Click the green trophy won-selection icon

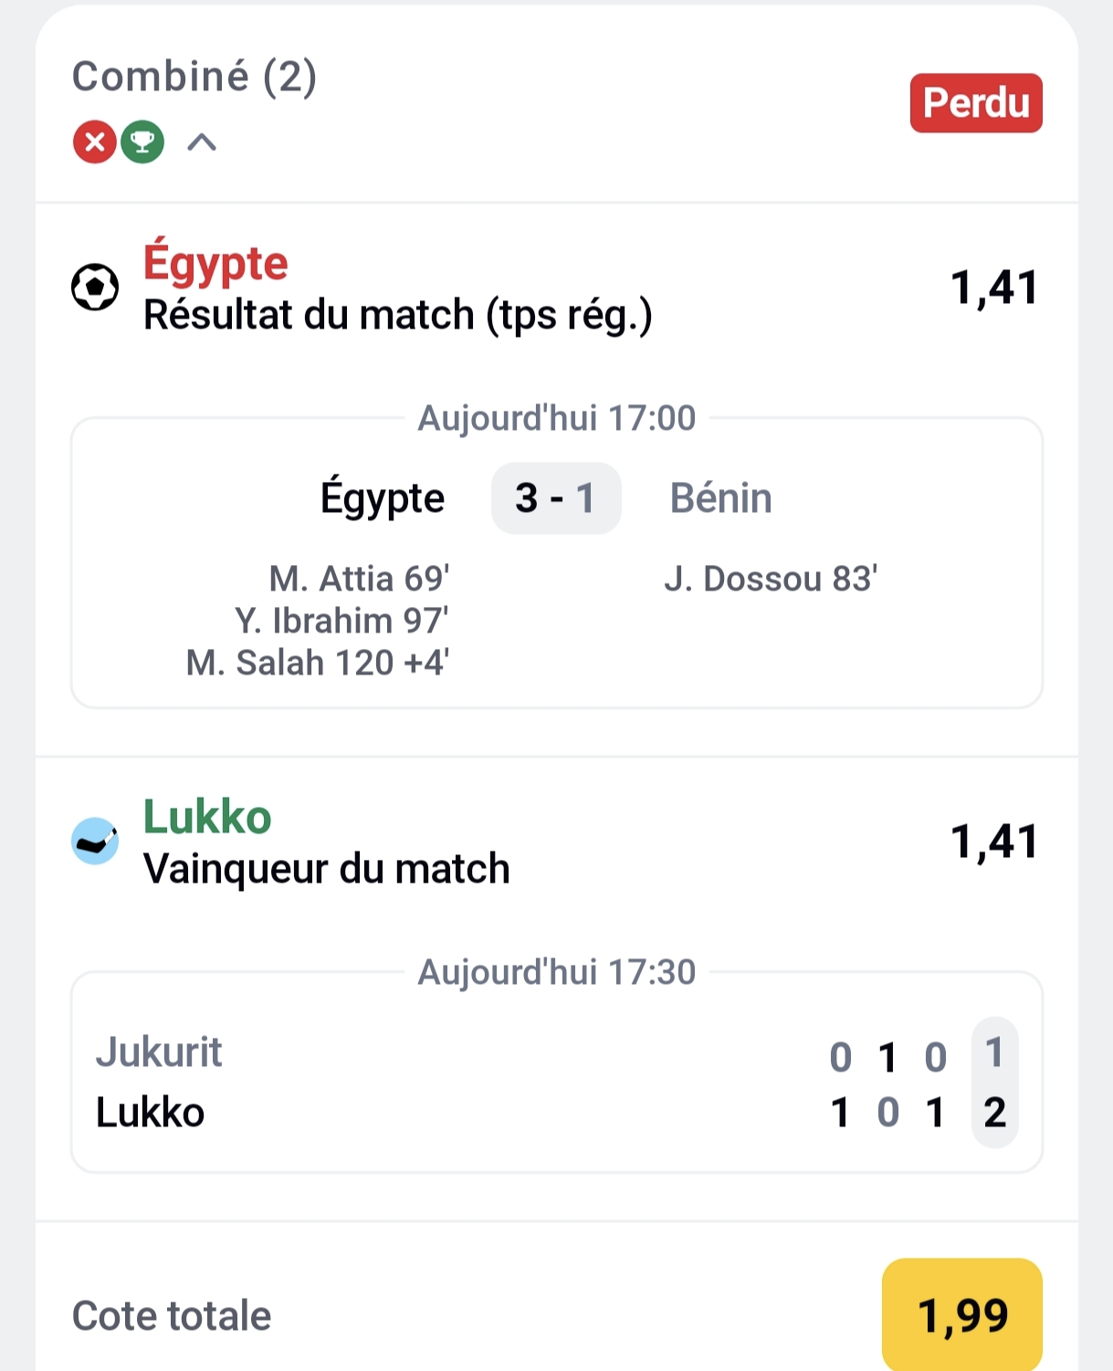tap(142, 142)
